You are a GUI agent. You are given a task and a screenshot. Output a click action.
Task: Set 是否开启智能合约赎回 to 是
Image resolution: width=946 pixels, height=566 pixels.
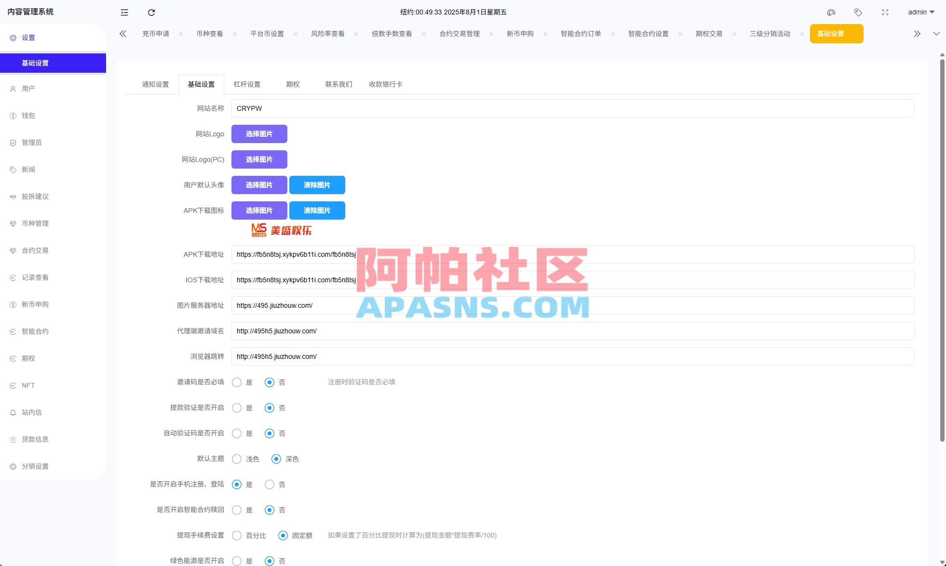pyautogui.click(x=237, y=510)
